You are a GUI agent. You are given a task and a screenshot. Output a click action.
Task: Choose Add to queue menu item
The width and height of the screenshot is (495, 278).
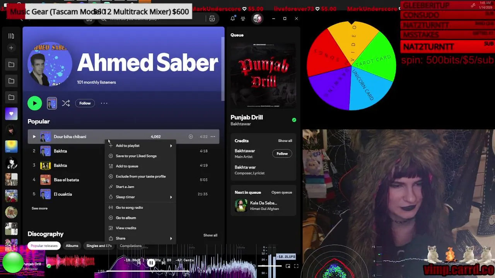(141, 166)
